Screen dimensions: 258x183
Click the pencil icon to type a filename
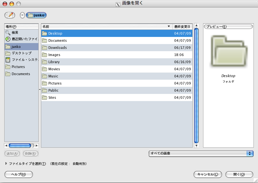[x=10, y=15]
